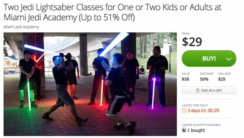The width and height of the screenshot is (244, 138).
Task: Click the gift box icon
Action: point(197,91)
